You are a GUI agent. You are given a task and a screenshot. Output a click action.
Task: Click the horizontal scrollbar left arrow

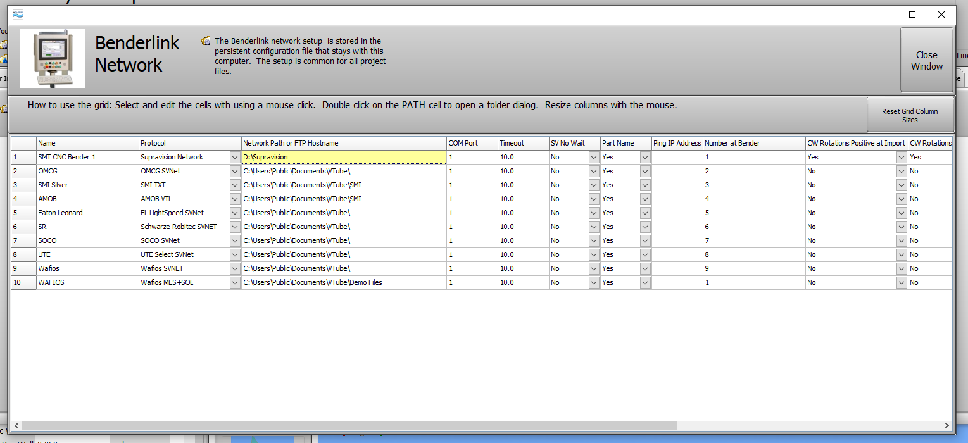(x=16, y=426)
